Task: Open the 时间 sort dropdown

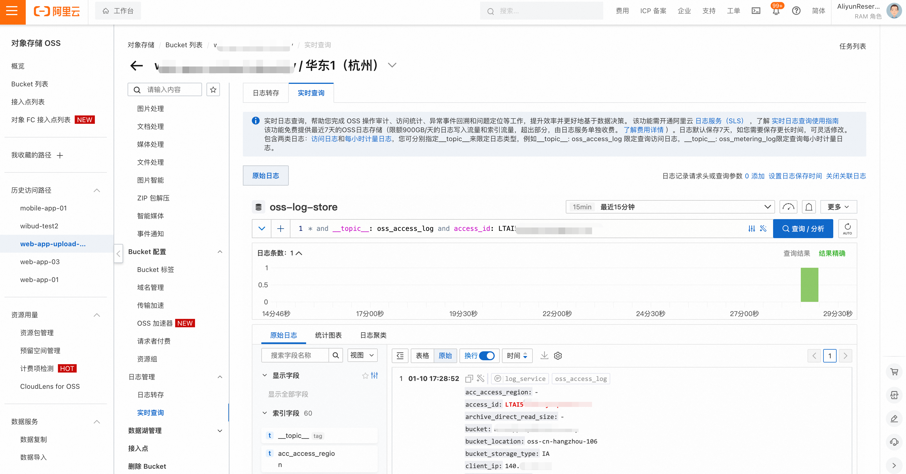Action: 517,355
